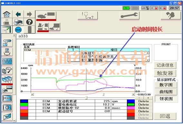Select the waveform oscilloscope sidebar icon
Screen dimensions: 183x125
[7, 61]
